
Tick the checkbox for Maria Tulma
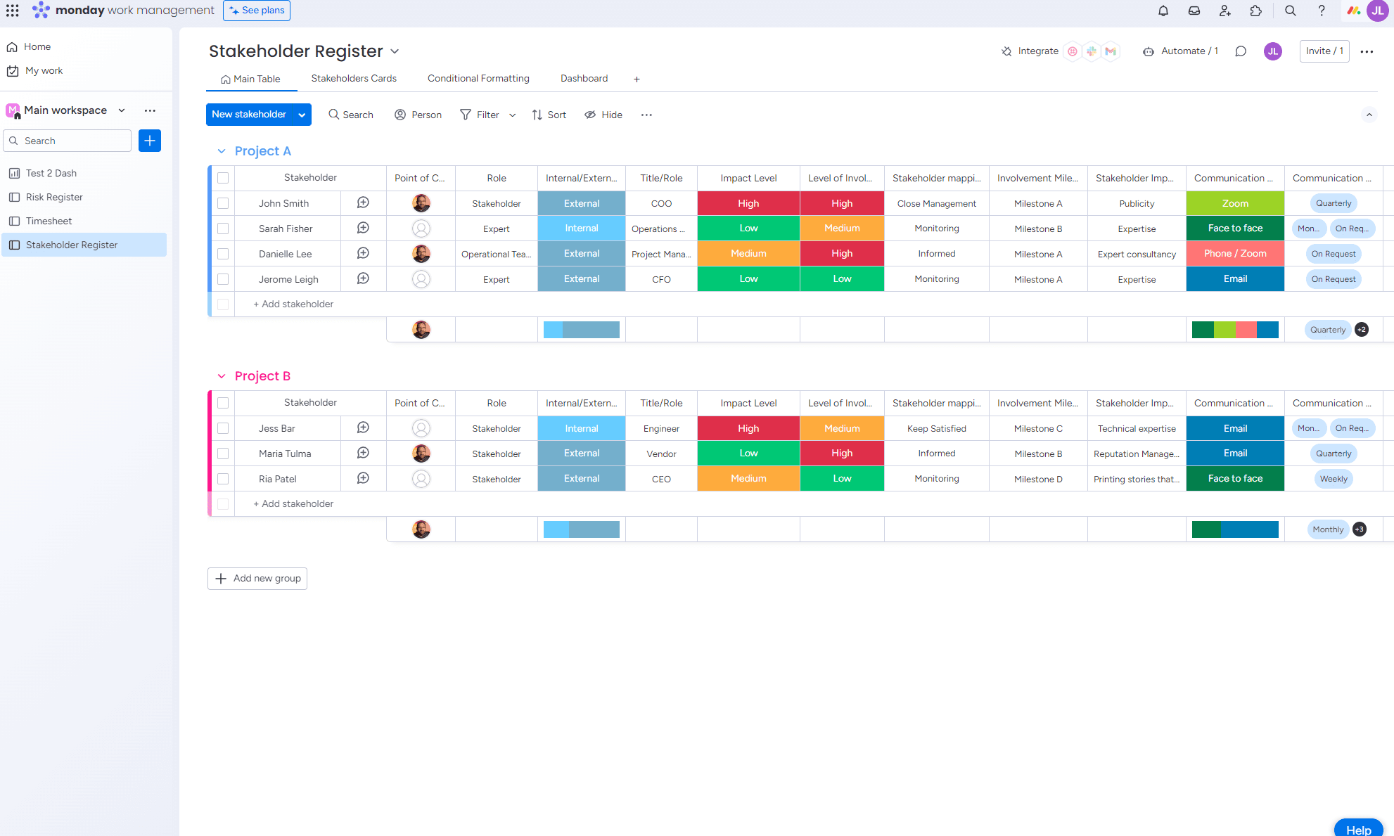[223, 454]
